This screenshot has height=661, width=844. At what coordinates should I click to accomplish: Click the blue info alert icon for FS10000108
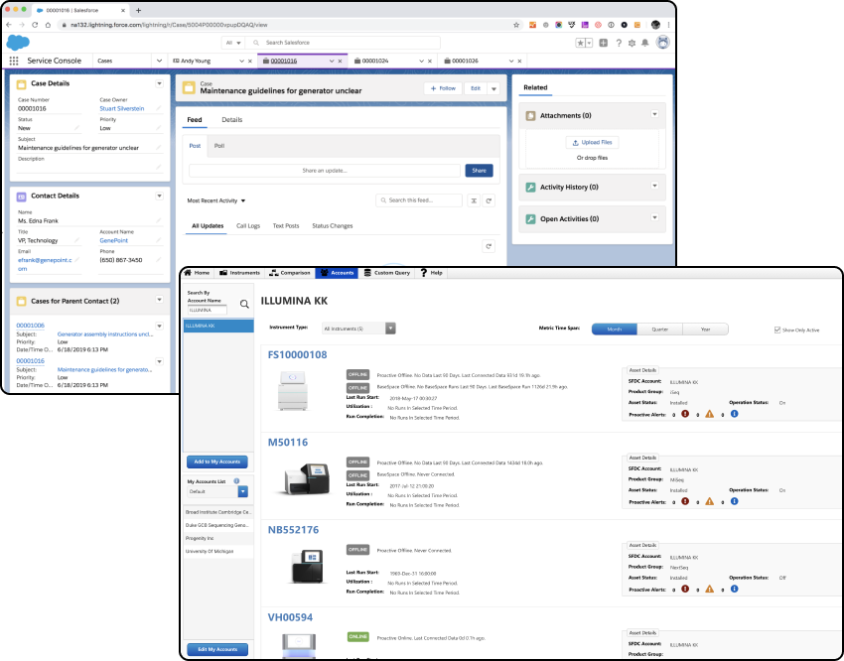(x=734, y=414)
